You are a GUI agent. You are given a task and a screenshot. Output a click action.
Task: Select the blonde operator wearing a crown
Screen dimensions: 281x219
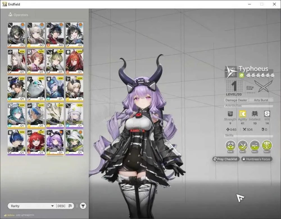(x=74, y=88)
